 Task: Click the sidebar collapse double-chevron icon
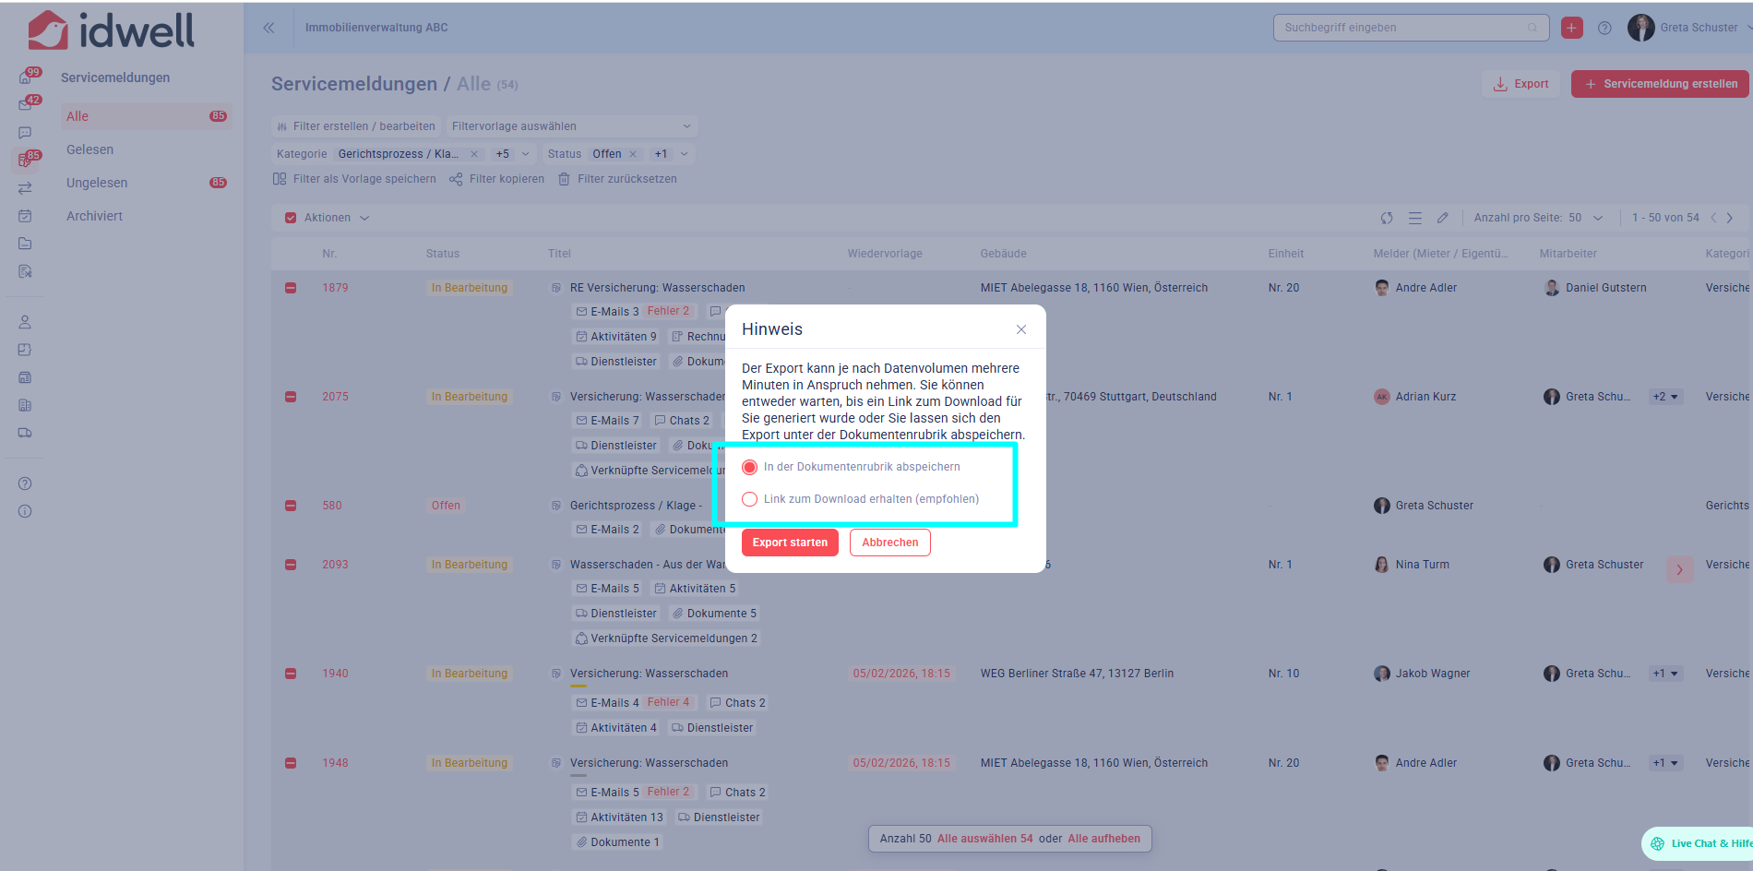pyautogui.click(x=268, y=28)
